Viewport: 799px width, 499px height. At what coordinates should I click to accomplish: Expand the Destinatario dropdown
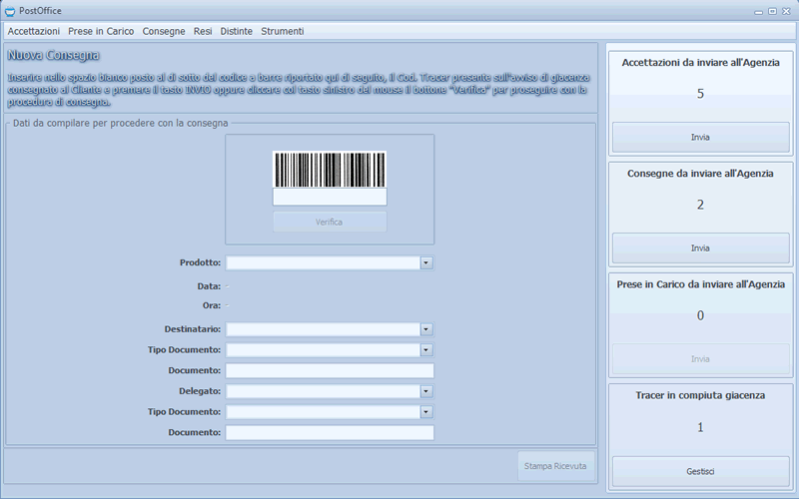(x=426, y=329)
